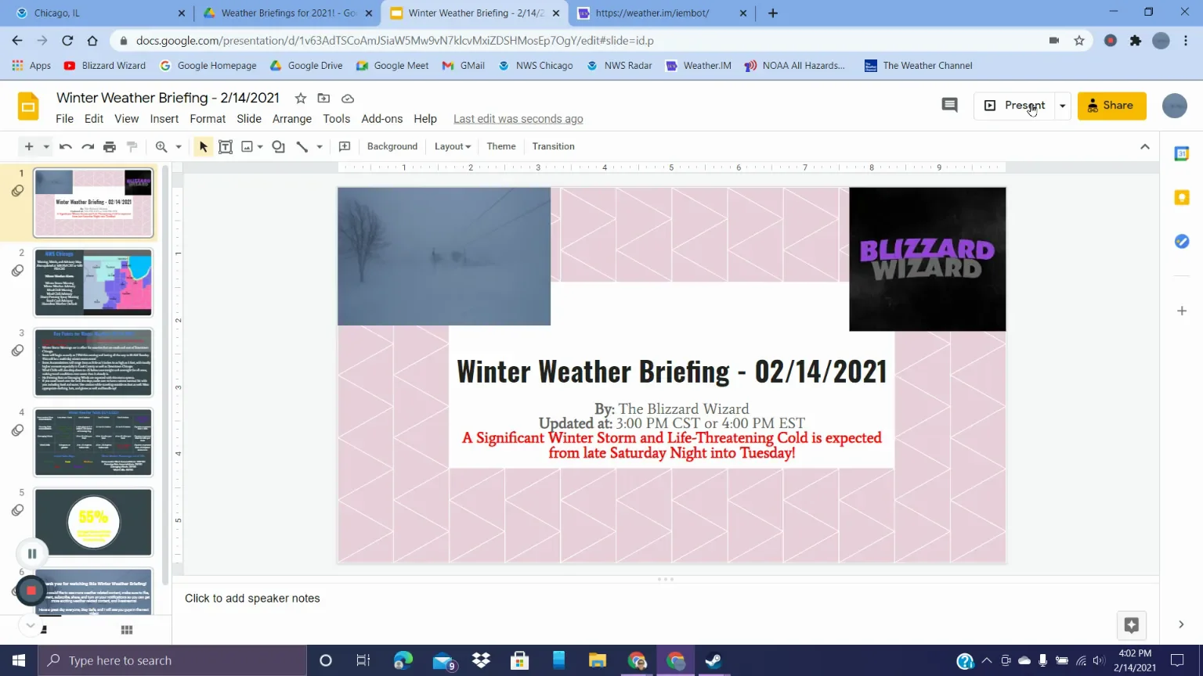Hide the menus with the up chevron
Screen dimensions: 1203x676
[1145, 146]
